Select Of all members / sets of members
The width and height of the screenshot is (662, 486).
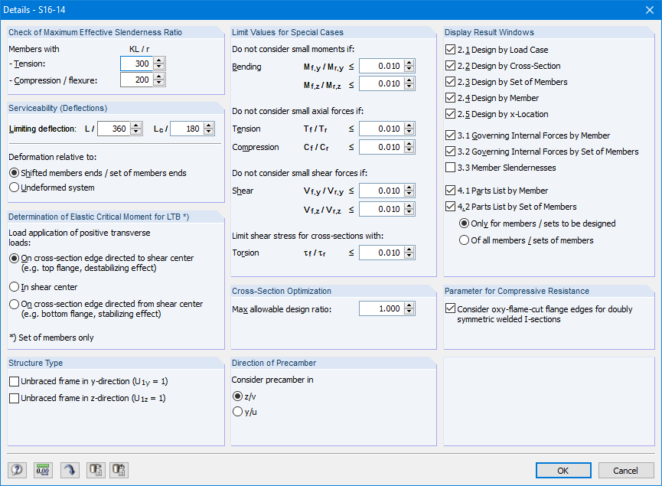pos(464,239)
